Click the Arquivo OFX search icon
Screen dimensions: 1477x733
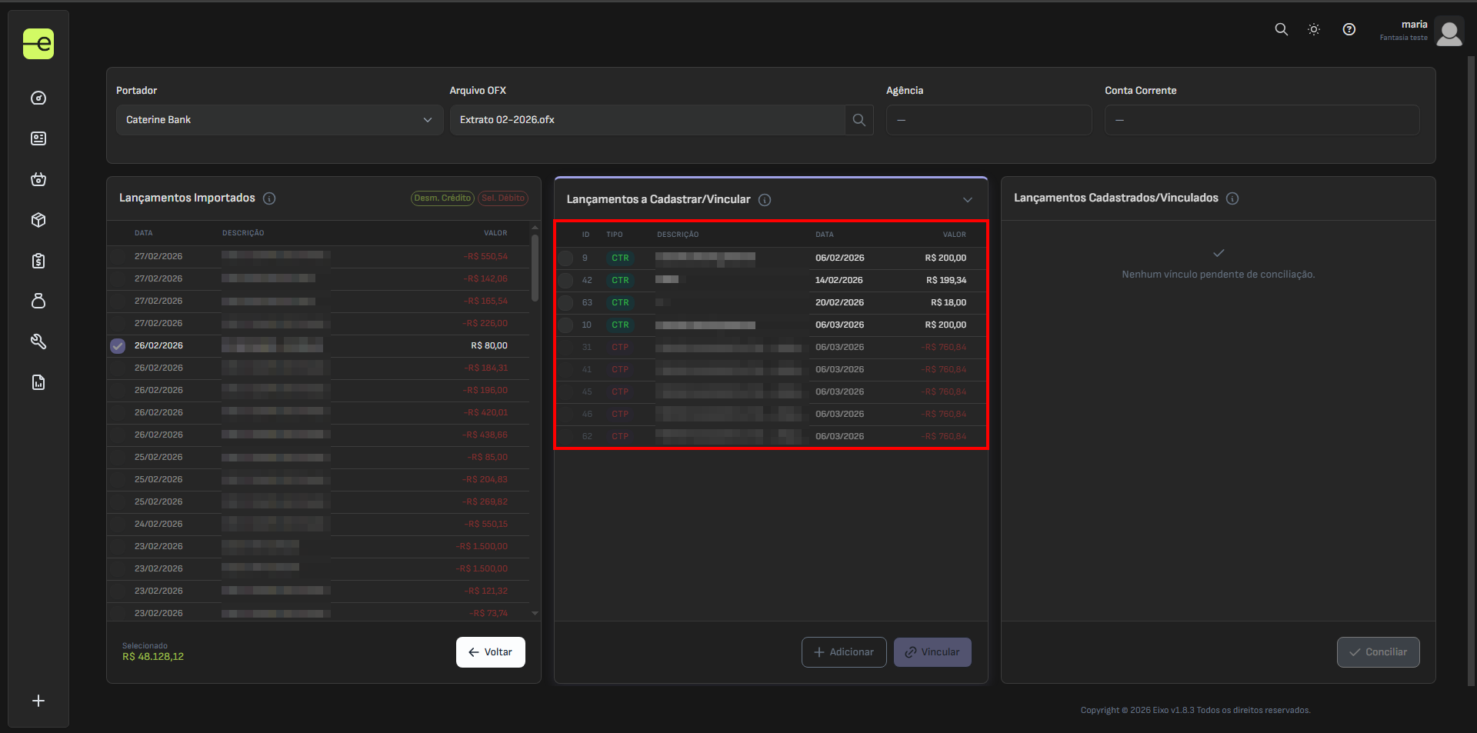click(x=859, y=120)
